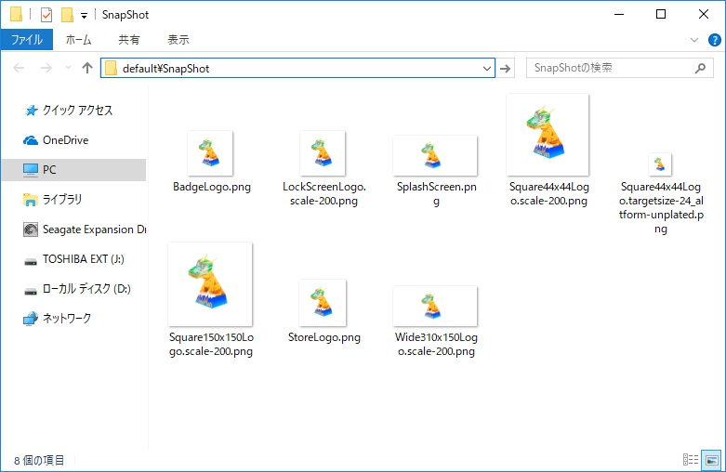
Task: Click the Properties checkmark icon in the quick access toolbar
Action: 46,15
